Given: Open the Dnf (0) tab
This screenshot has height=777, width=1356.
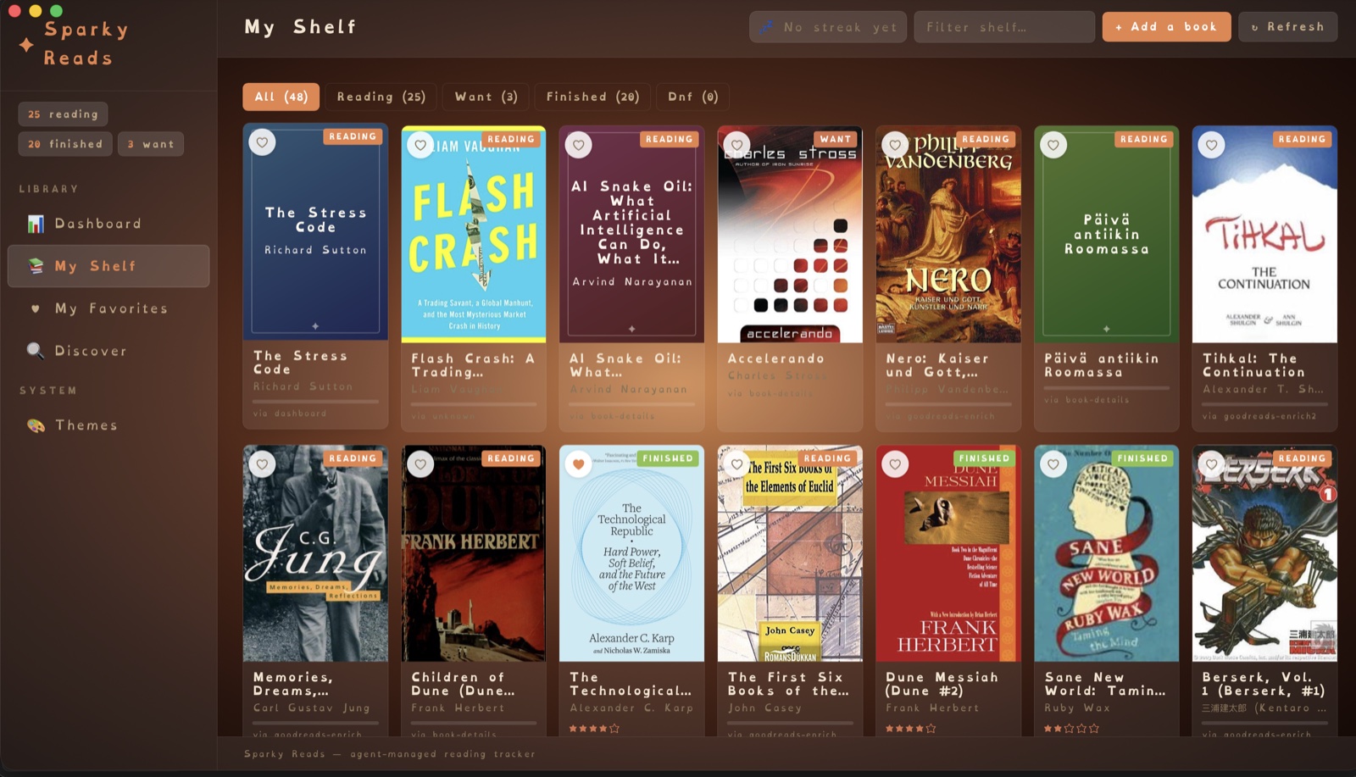Looking at the screenshot, I should 692,97.
